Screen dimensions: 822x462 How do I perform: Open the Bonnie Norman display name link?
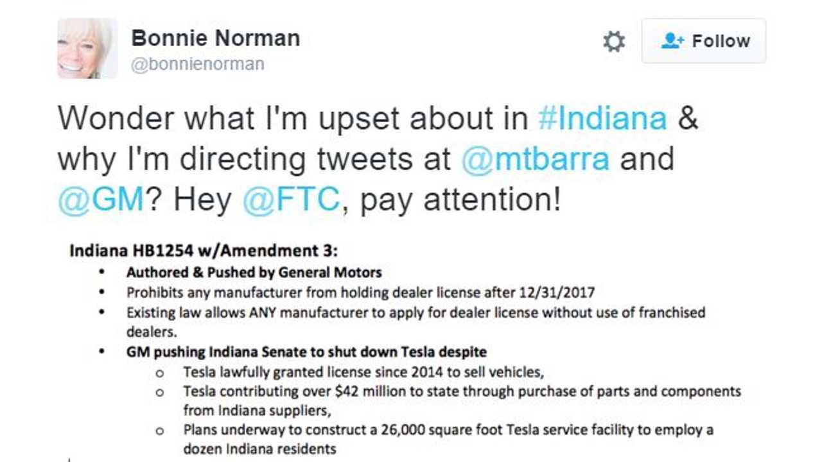point(215,38)
